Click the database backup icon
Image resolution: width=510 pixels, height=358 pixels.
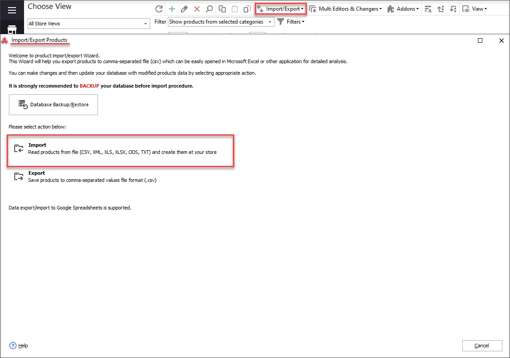23,105
